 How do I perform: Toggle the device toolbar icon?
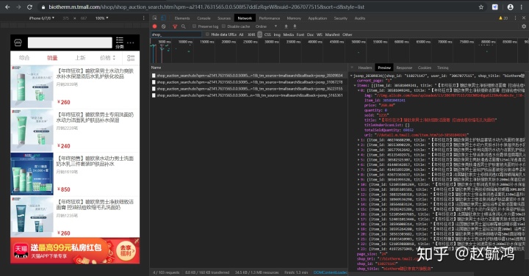tap(163, 18)
